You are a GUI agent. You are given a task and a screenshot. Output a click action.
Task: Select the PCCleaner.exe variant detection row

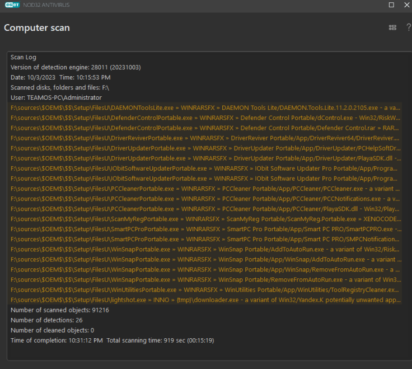pyautogui.click(x=205, y=189)
